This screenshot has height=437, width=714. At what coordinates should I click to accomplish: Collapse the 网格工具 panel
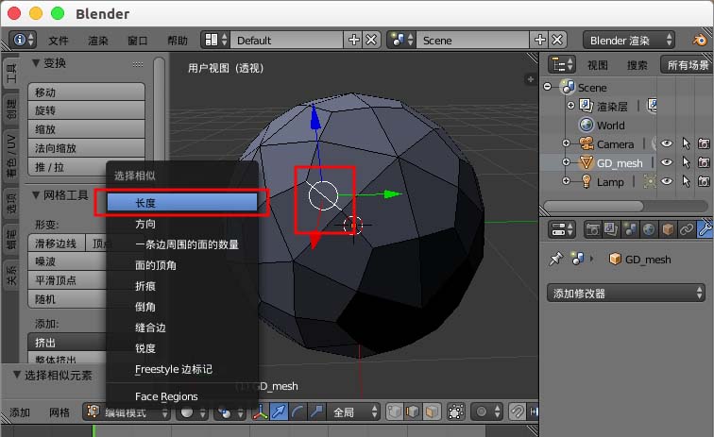(36, 194)
